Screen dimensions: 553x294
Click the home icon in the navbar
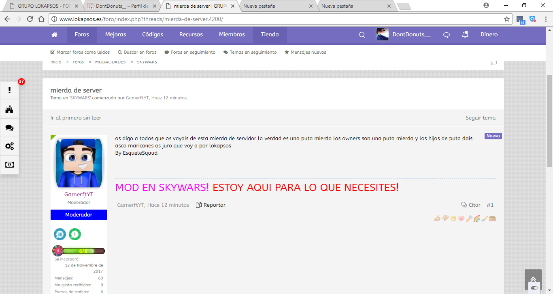click(55, 35)
